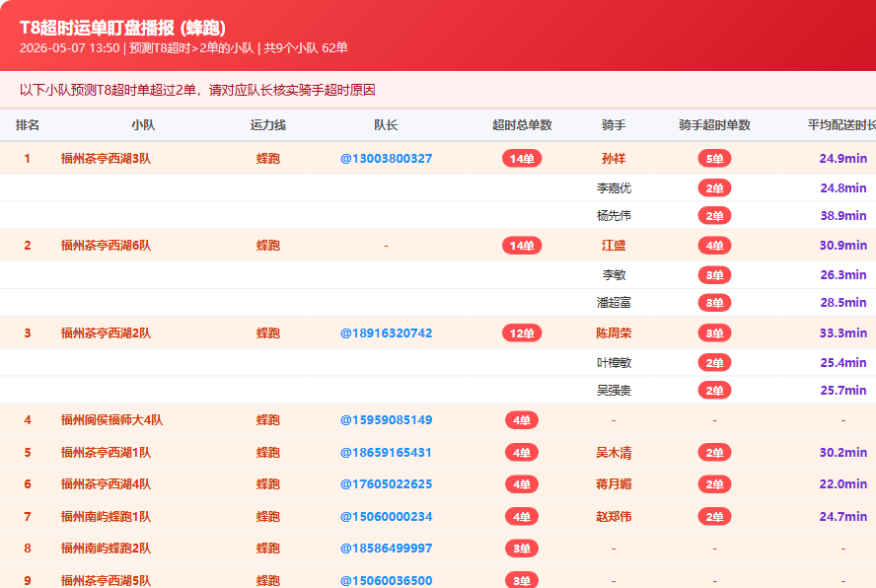
Task: Click rider name 李嘉优
Action: click(x=614, y=188)
